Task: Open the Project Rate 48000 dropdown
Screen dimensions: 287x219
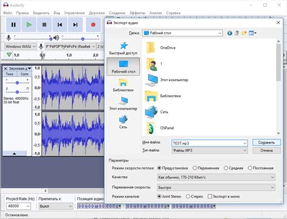Action: 28,206
